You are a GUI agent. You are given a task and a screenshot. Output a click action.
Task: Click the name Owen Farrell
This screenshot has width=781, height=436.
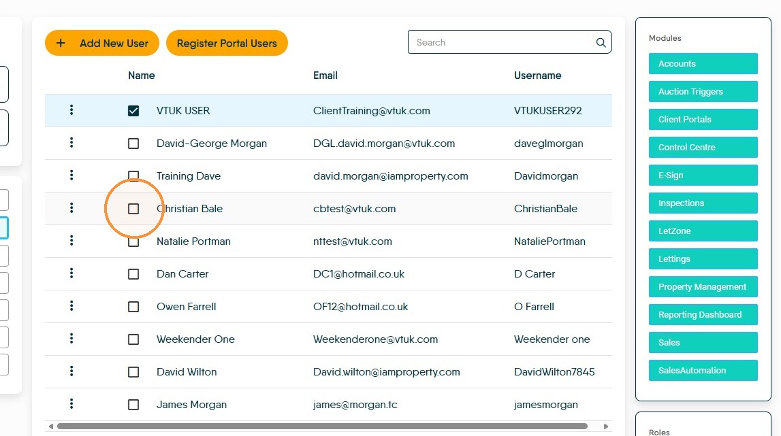[x=187, y=307]
